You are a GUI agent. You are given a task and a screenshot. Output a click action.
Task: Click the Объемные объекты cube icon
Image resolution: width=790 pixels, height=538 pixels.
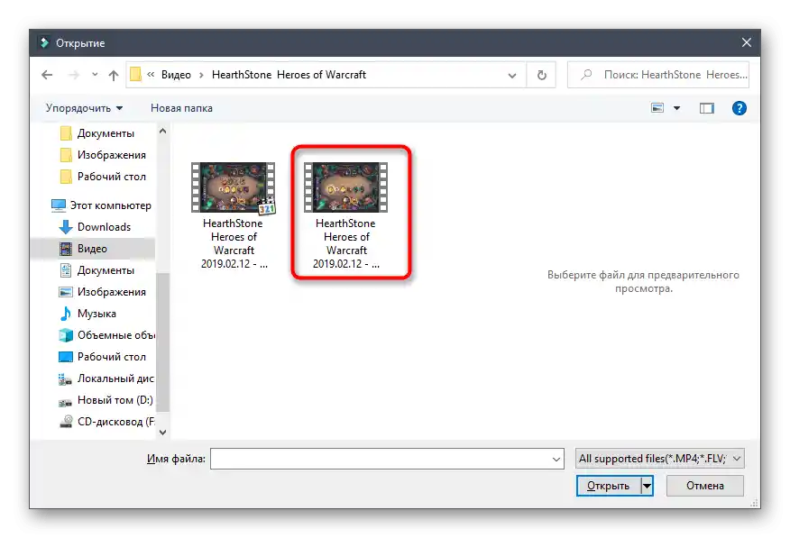click(x=66, y=335)
